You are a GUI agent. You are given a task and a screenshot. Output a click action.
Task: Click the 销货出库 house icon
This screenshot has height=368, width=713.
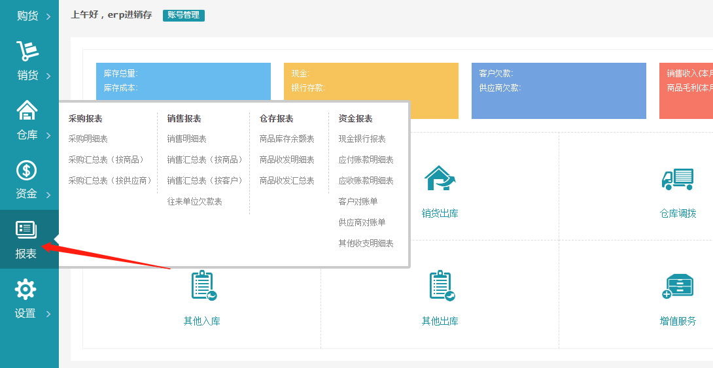[440, 178]
